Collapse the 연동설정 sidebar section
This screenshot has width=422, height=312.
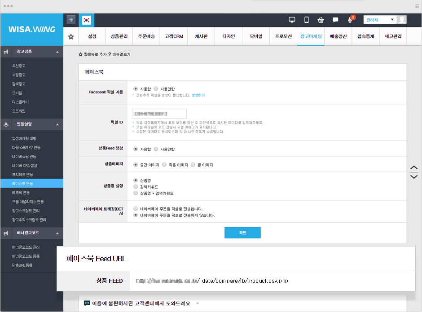(57, 124)
